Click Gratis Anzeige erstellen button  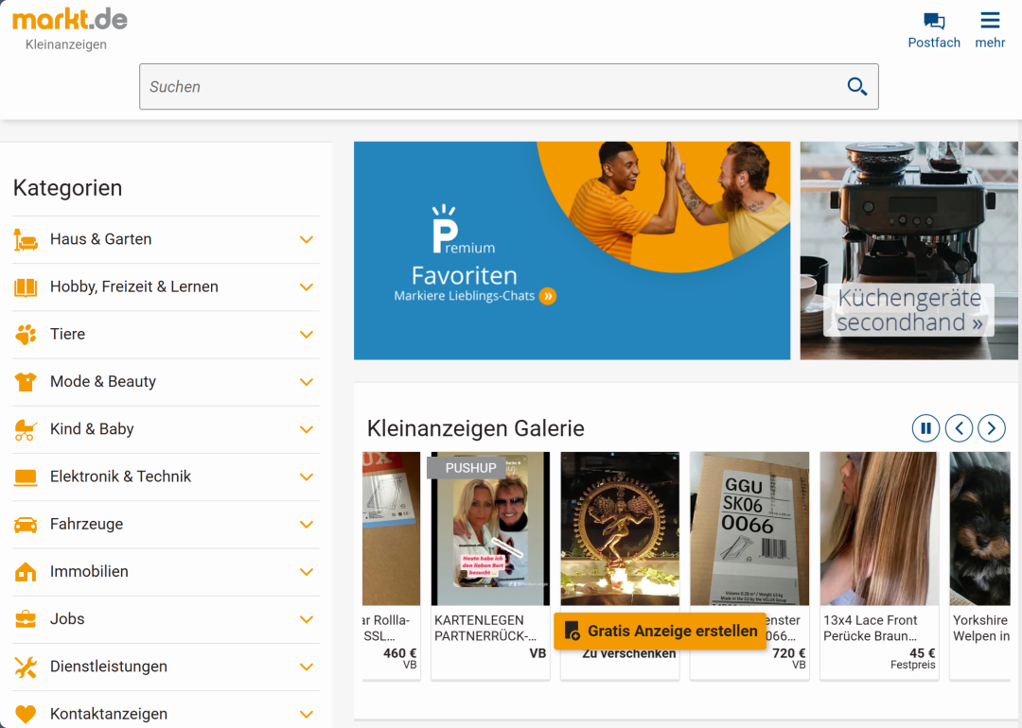click(x=660, y=631)
